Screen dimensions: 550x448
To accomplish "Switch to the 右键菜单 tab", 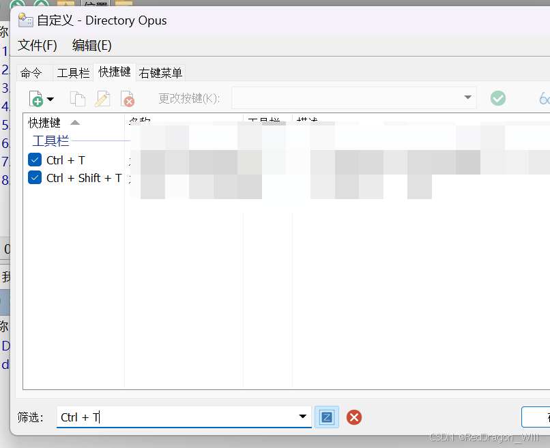I will [x=160, y=73].
